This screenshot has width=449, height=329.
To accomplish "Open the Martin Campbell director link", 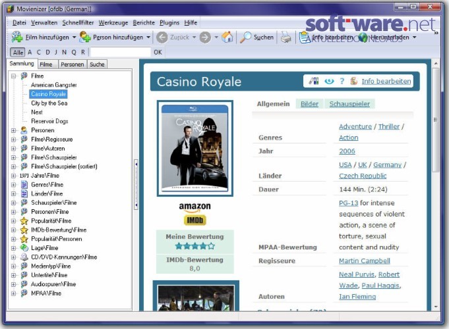I will coord(364,261).
